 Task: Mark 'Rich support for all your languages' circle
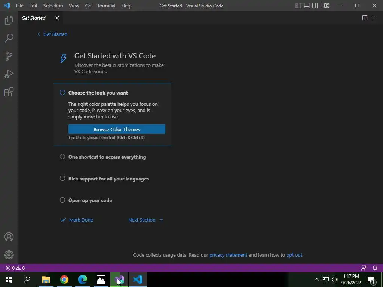click(62, 178)
